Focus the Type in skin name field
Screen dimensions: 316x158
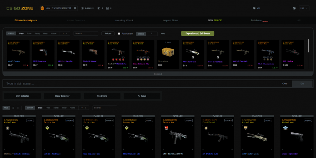coord(141,84)
